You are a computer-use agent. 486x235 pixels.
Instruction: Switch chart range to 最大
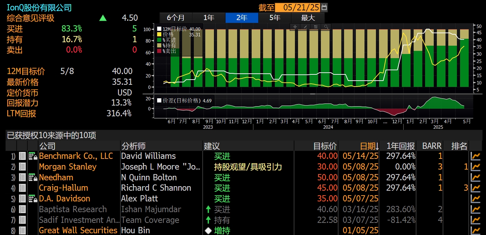pos(308,18)
